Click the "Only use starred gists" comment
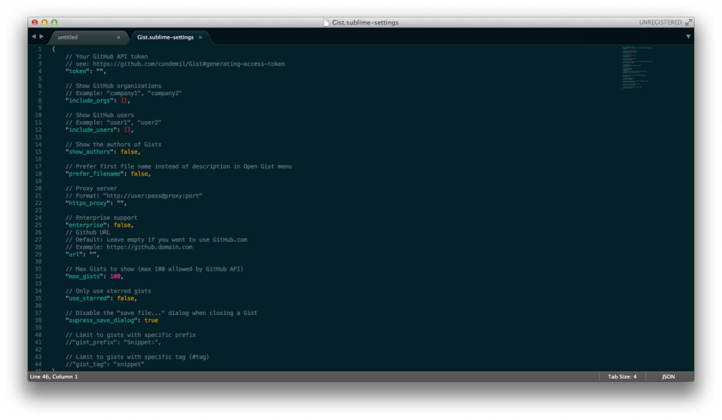The image size is (722, 420). tap(108, 291)
